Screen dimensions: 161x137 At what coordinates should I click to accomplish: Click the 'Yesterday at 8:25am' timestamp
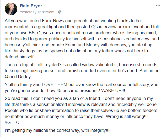37,12
